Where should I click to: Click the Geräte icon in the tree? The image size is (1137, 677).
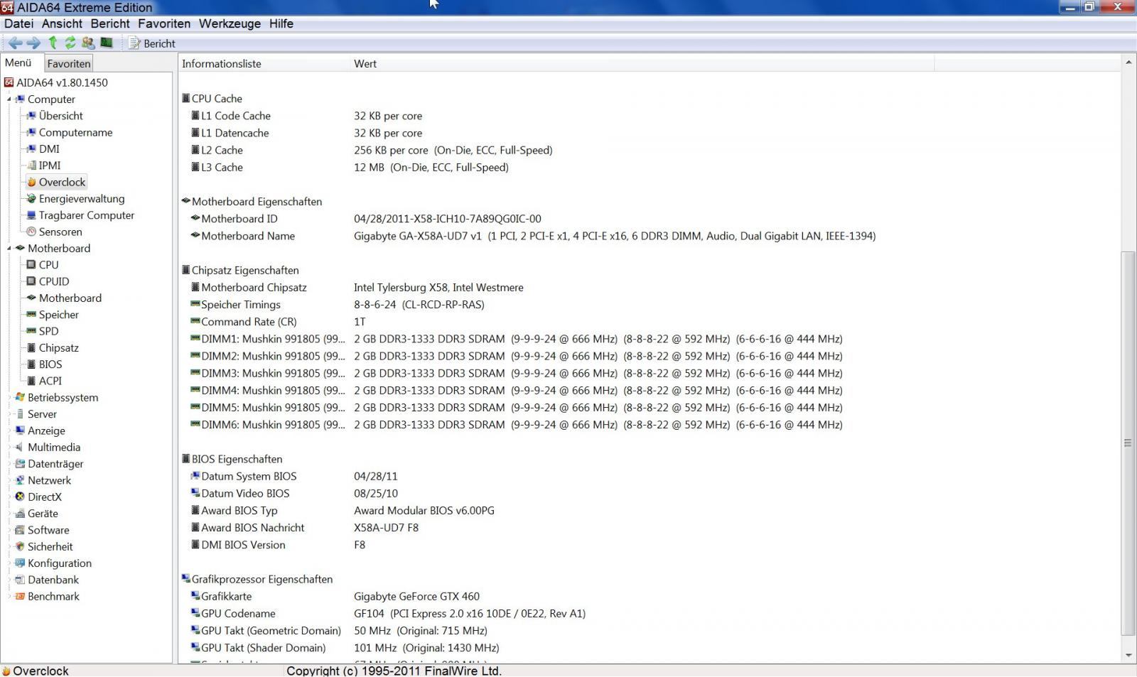coord(20,514)
